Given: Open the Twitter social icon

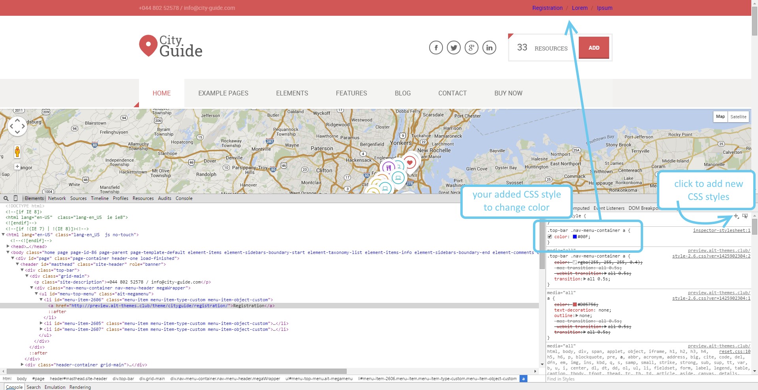Looking at the screenshot, I should click(x=454, y=47).
